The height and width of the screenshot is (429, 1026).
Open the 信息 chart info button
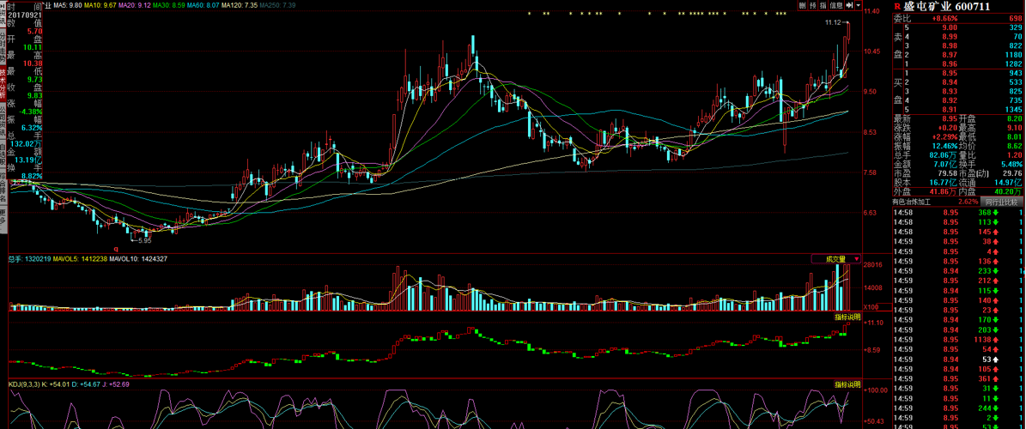[836, 4]
